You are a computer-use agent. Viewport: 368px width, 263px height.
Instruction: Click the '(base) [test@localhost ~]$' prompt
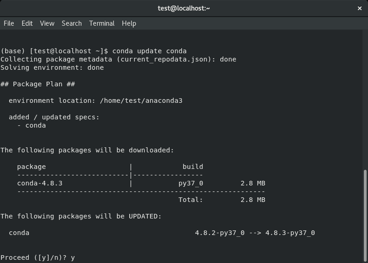tap(54, 51)
